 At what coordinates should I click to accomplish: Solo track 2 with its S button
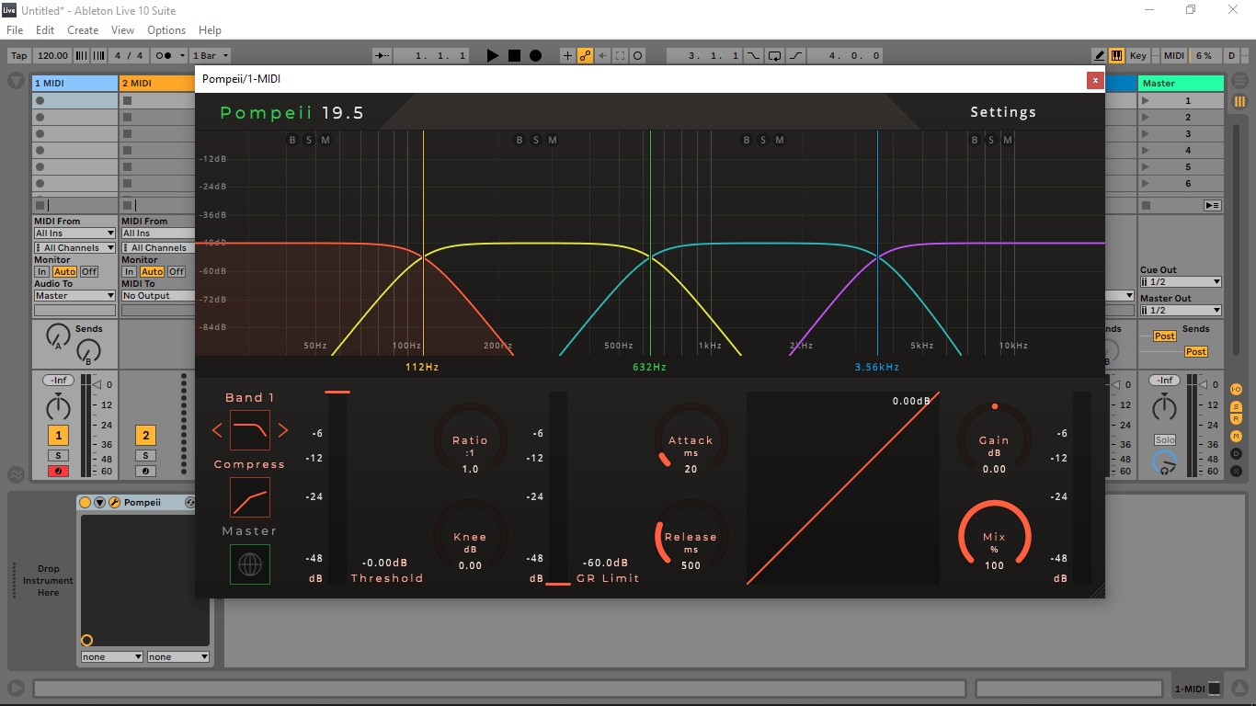point(145,455)
